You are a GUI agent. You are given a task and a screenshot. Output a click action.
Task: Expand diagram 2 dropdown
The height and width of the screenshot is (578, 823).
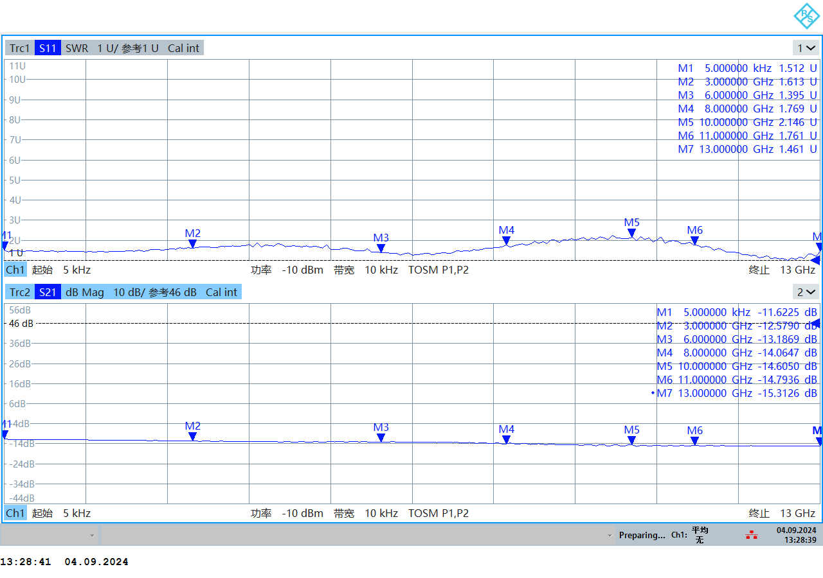806,292
